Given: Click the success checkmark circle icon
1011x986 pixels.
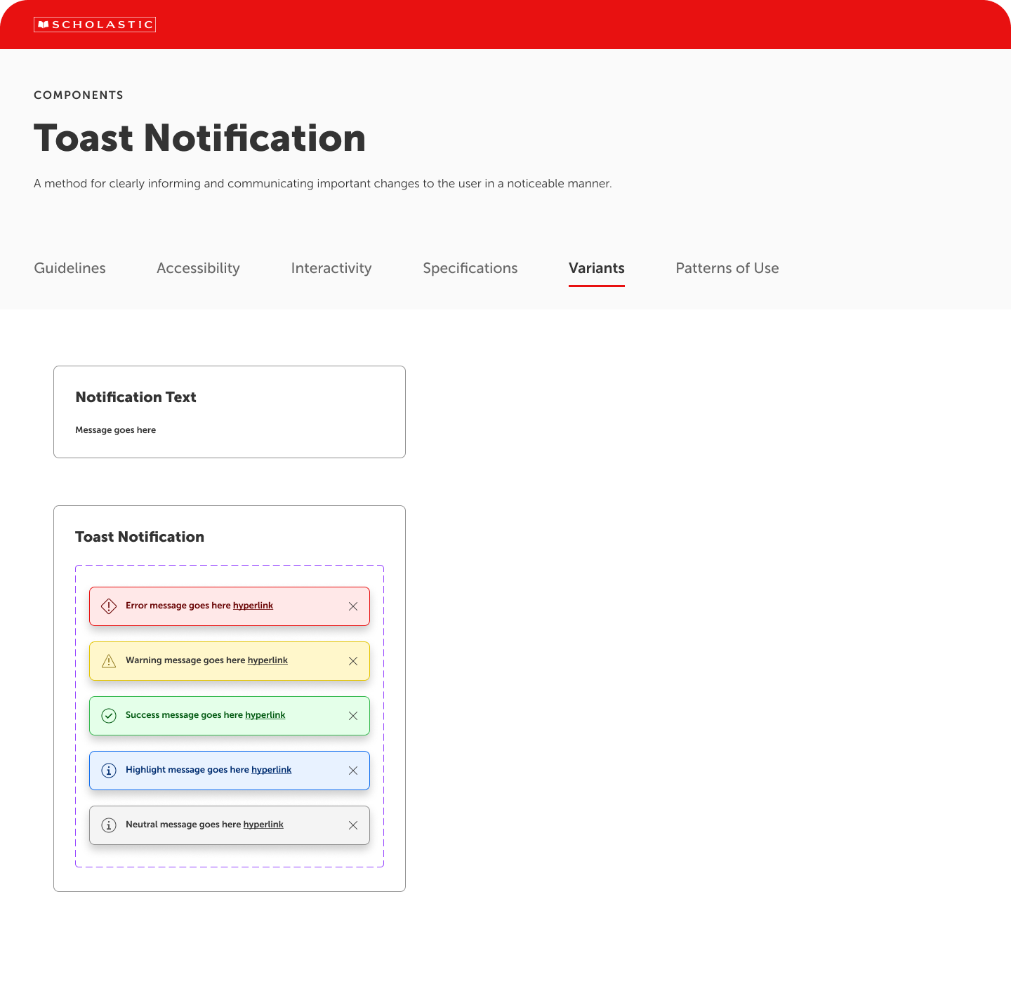Looking at the screenshot, I should point(109,716).
